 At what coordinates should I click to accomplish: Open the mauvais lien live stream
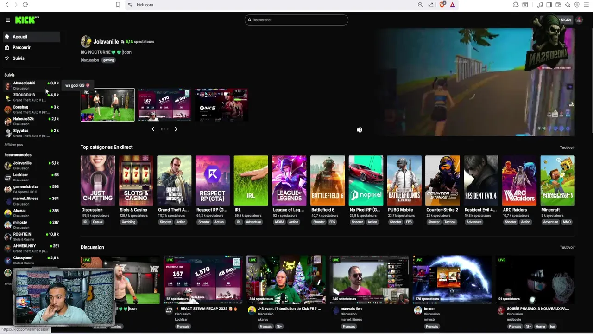[x=369, y=280]
